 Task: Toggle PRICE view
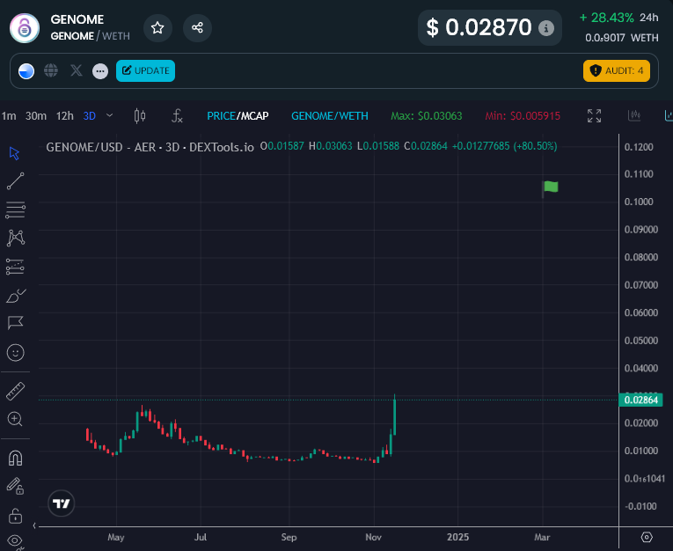221,116
